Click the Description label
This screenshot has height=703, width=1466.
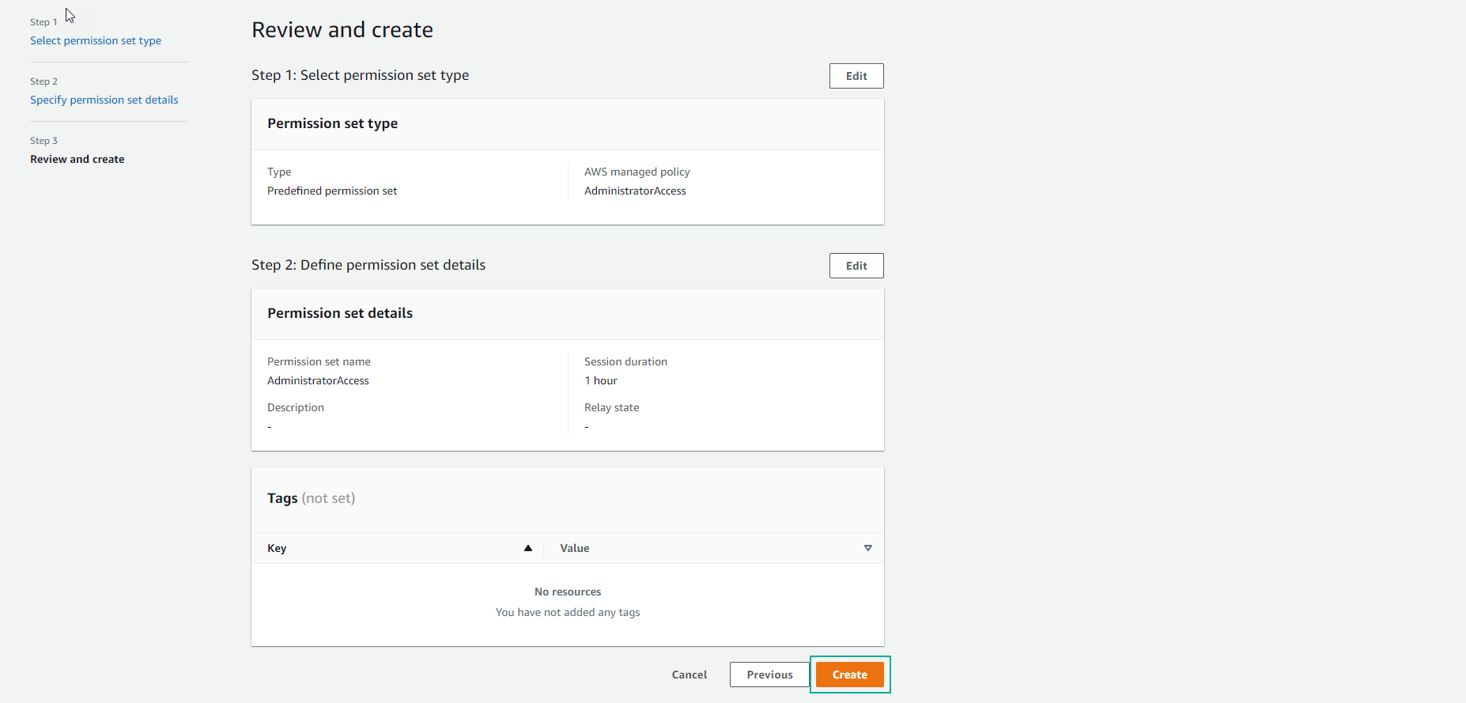click(x=296, y=407)
